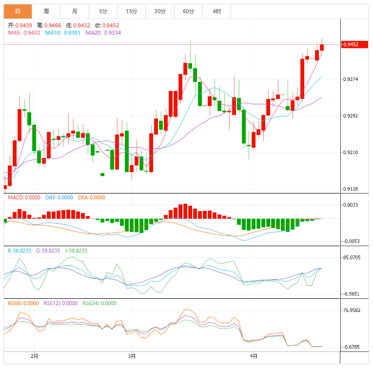The image size is (373, 369).
Task: Click the MACD indicator label
Action: pos(24,197)
